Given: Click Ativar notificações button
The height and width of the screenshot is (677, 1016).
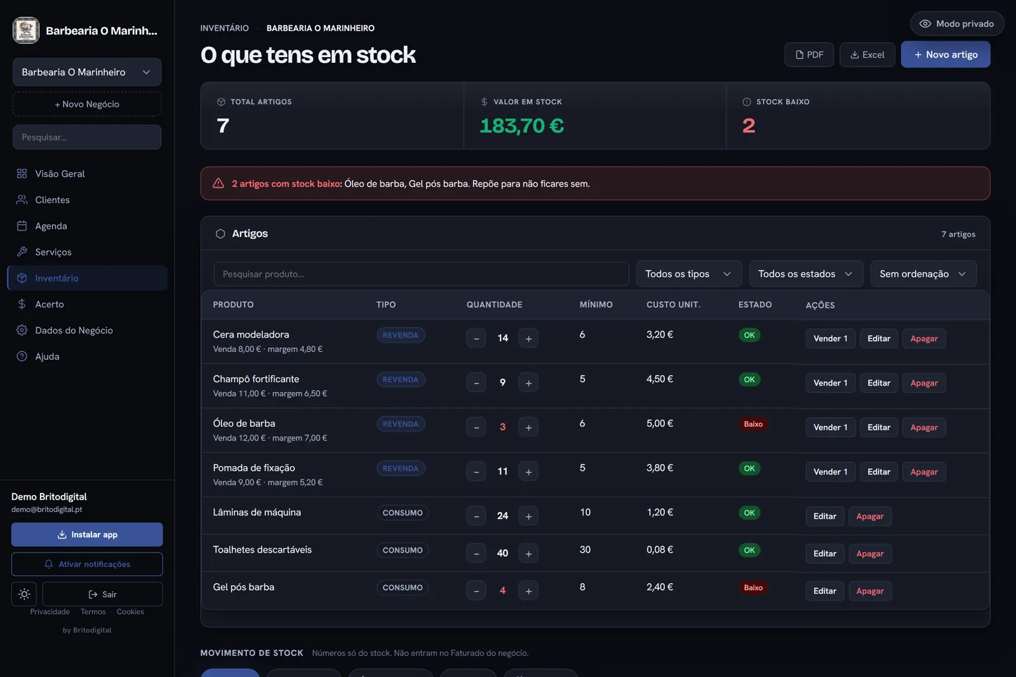Looking at the screenshot, I should pyautogui.click(x=87, y=564).
